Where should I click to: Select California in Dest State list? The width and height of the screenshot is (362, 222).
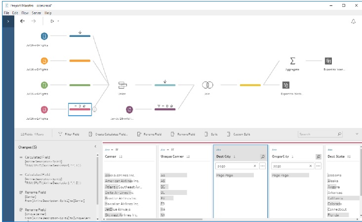337,198
